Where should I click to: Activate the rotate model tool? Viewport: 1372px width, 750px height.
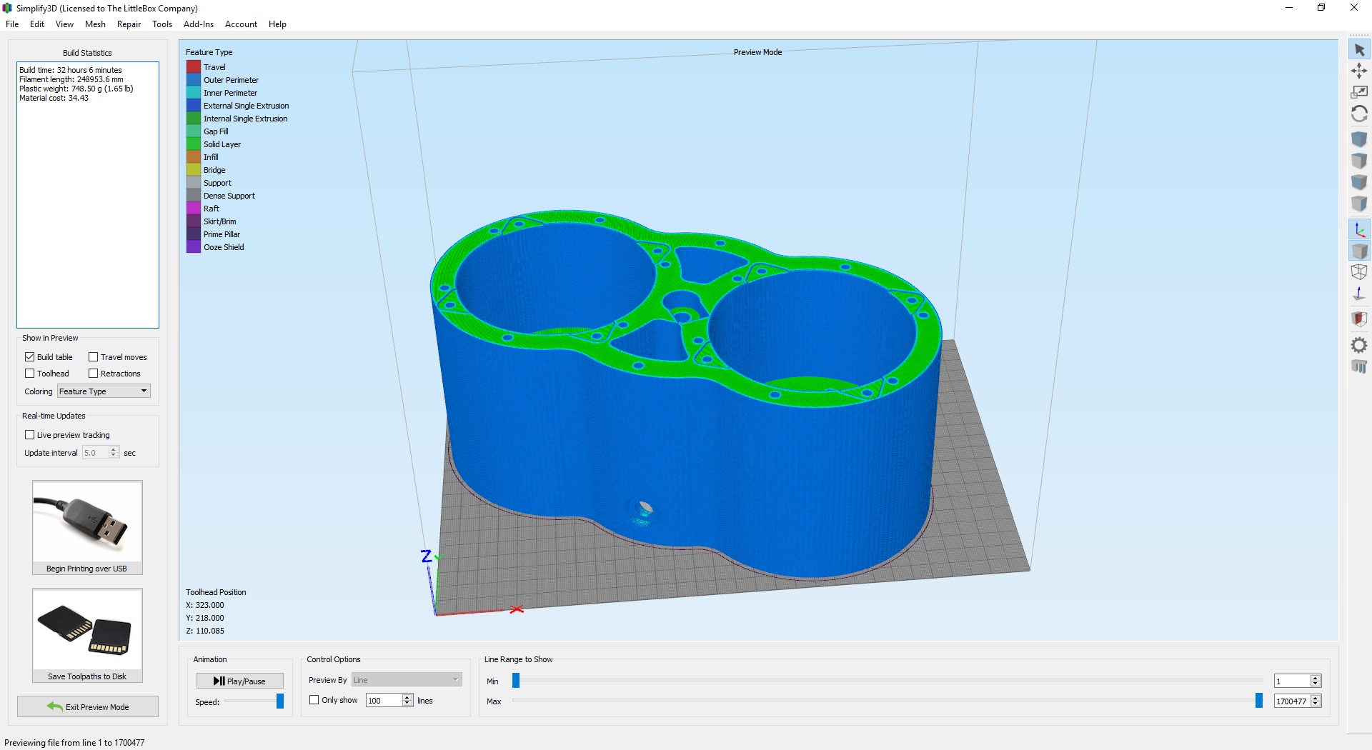tap(1359, 114)
